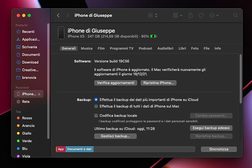Click the iPhone device image in header
The image size is (252, 168).
61,33
